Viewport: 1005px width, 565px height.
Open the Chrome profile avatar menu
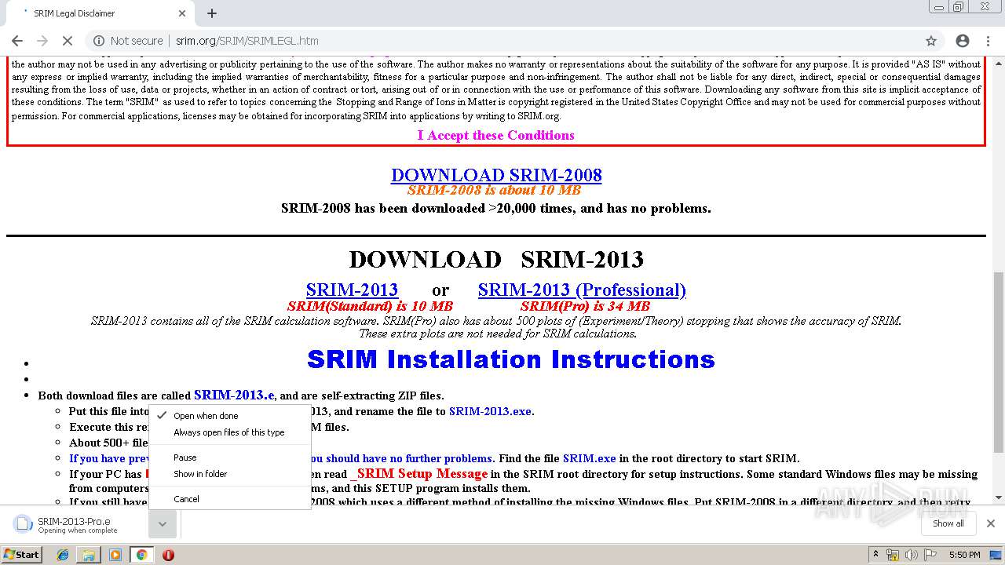(963, 41)
